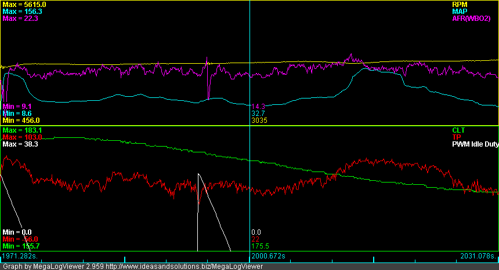This screenshot has width=499, height=270.
Task: Click the Max = 156.3 MAP value
Action: pyautogui.click(x=22, y=12)
